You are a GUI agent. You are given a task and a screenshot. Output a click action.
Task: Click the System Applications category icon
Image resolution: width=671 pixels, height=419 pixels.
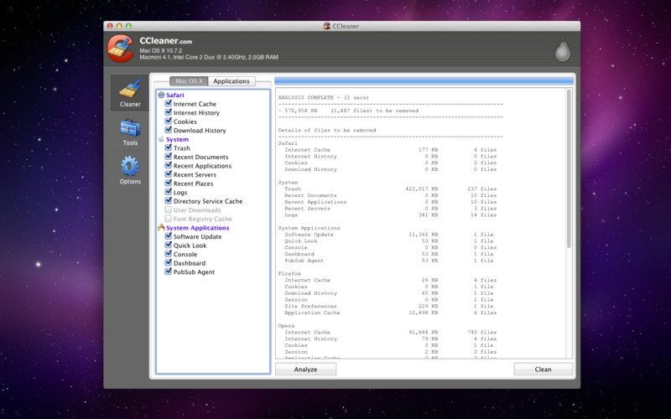pyautogui.click(x=161, y=227)
